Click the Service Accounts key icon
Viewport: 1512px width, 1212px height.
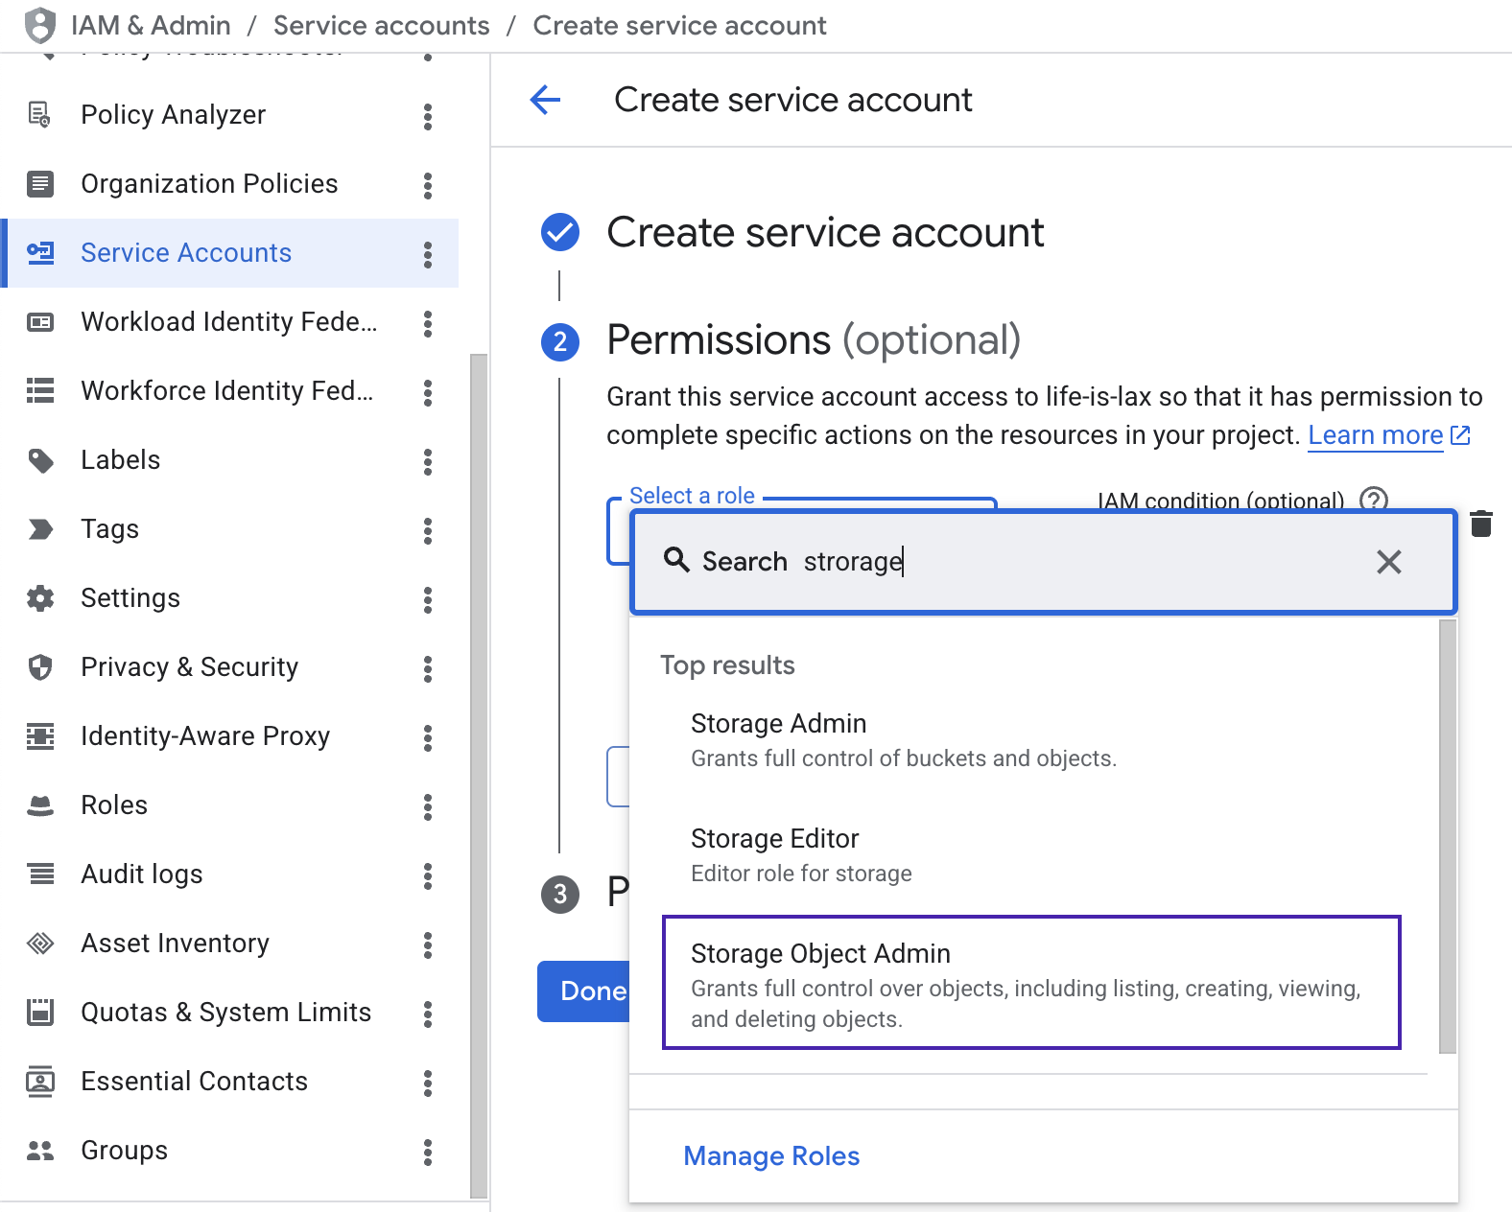(40, 252)
